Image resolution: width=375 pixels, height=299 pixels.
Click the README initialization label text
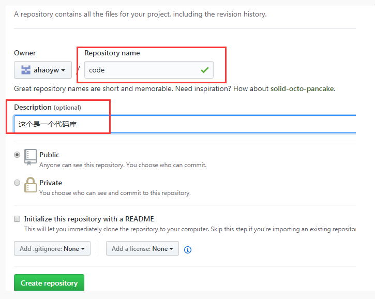[89, 219]
